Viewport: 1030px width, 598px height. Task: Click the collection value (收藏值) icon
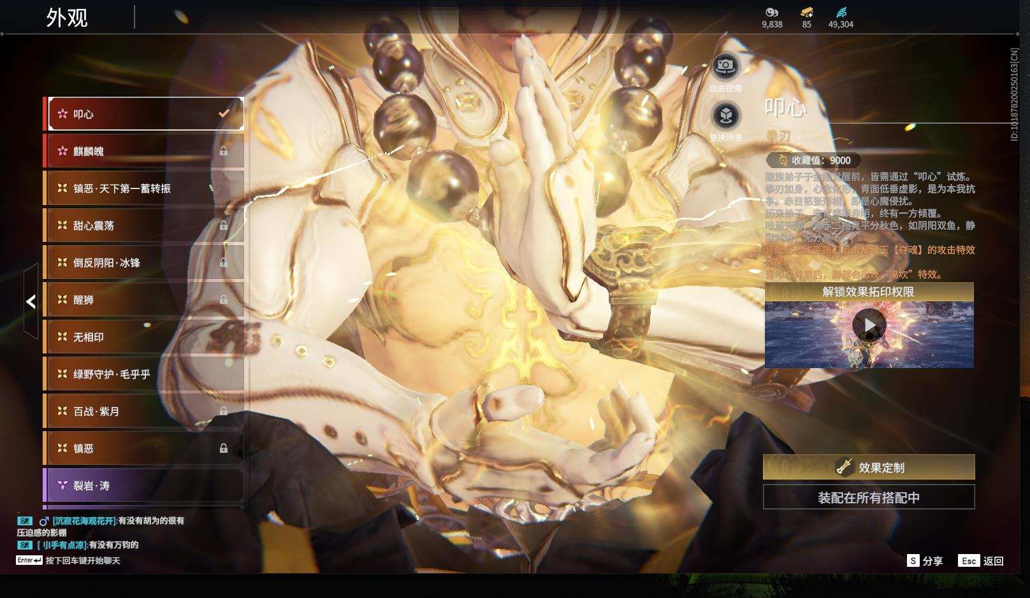(783, 160)
